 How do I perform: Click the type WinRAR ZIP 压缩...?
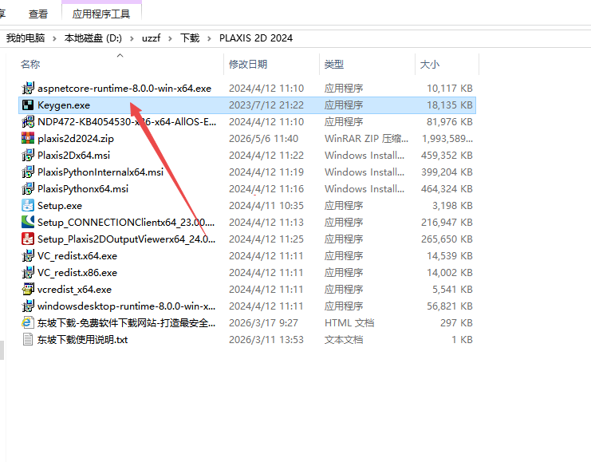click(366, 139)
